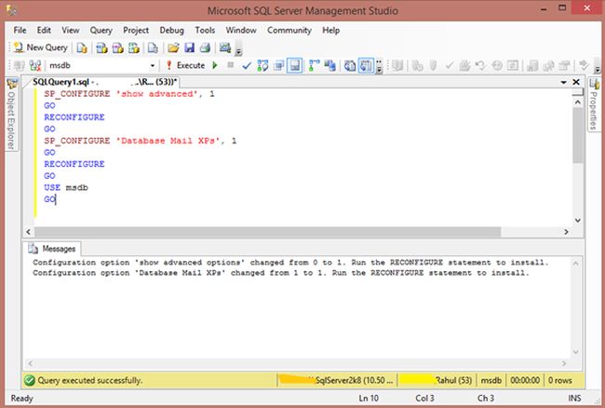This screenshot has height=408, width=605.
Task: Open the Edit menu
Action: pos(44,30)
